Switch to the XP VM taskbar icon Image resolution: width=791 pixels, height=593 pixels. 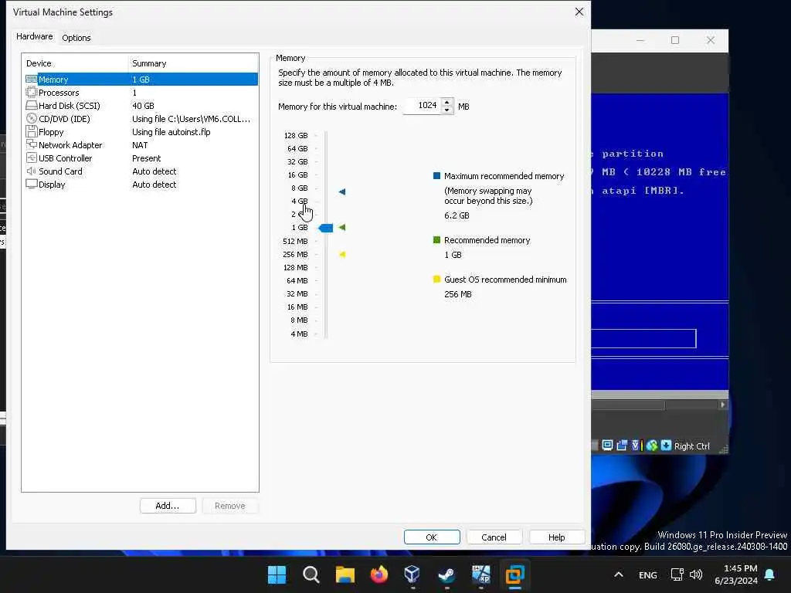click(x=480, y=574)
